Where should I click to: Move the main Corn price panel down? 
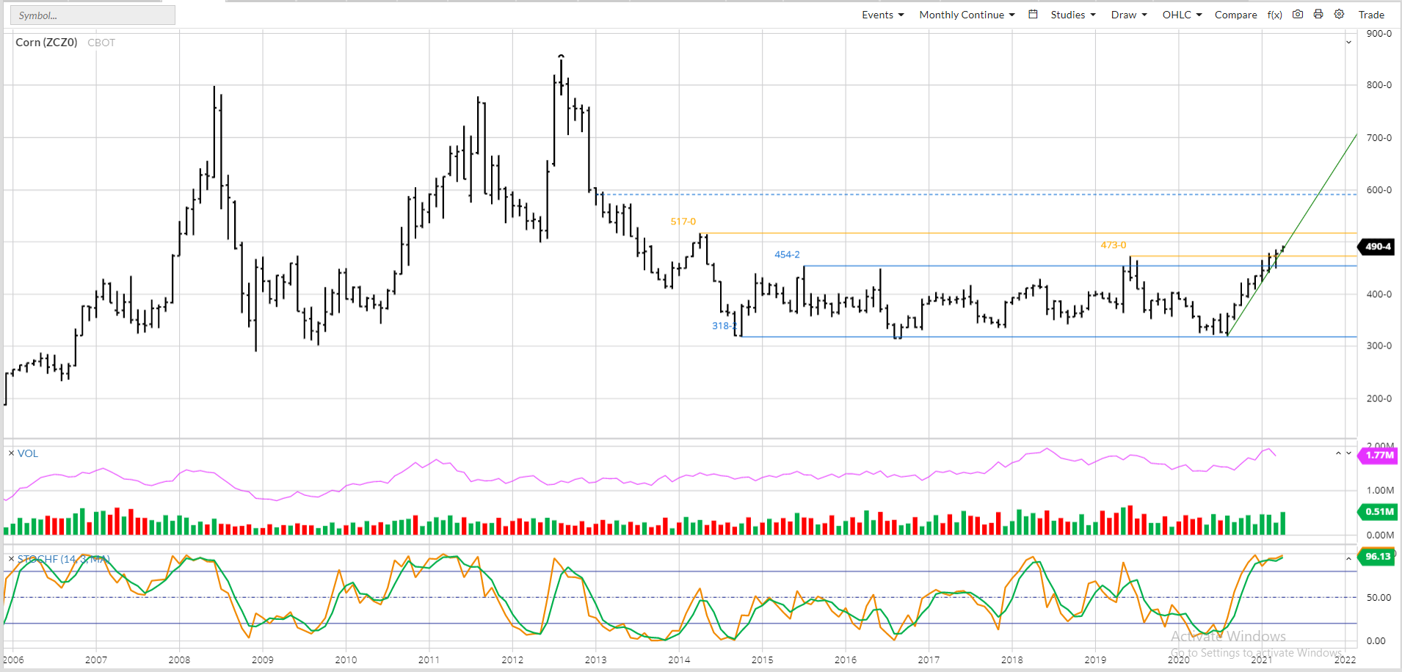pyautogui.click(x=1348, y=43)
